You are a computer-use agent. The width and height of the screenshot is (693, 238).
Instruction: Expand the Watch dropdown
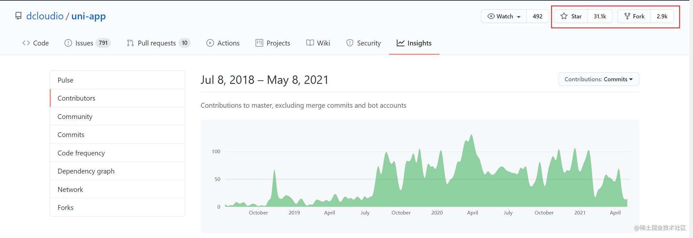(x=504, y=16)
